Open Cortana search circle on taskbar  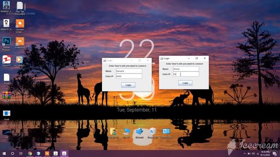tap(13, 154)
